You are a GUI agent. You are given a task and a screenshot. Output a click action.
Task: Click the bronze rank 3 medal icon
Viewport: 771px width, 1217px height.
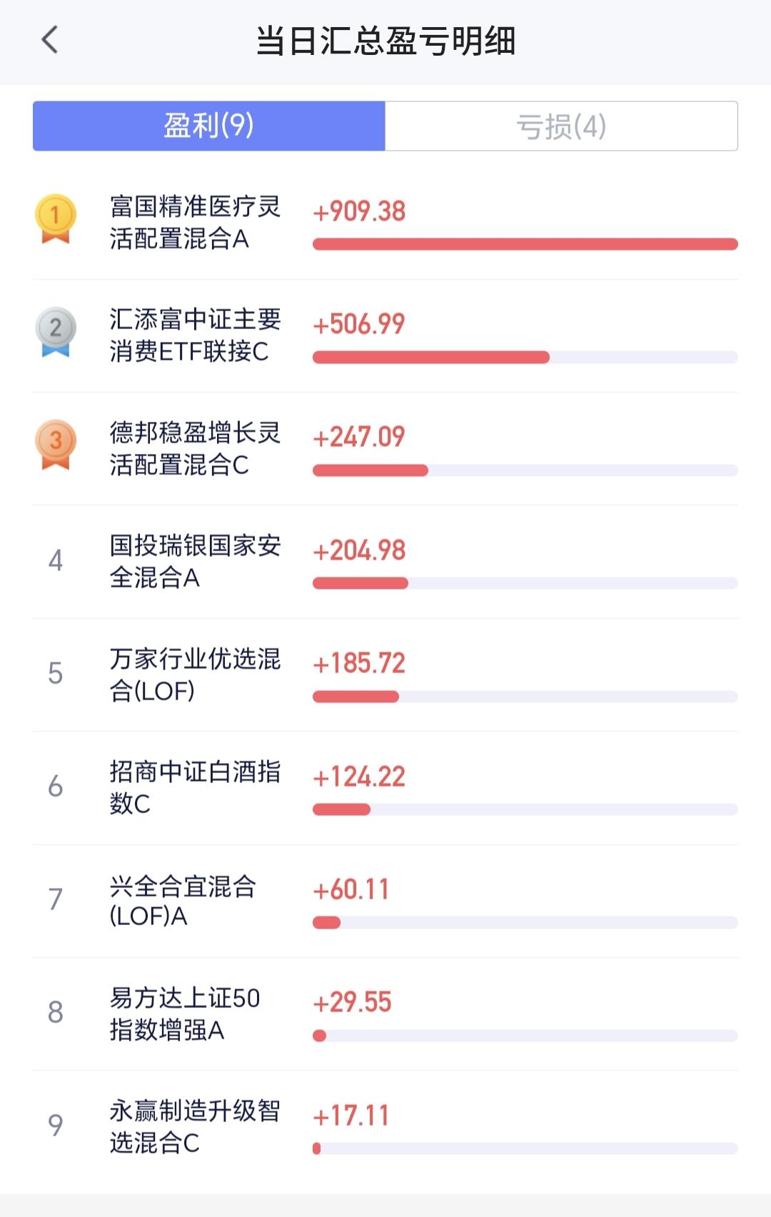[x=56, y=445]
